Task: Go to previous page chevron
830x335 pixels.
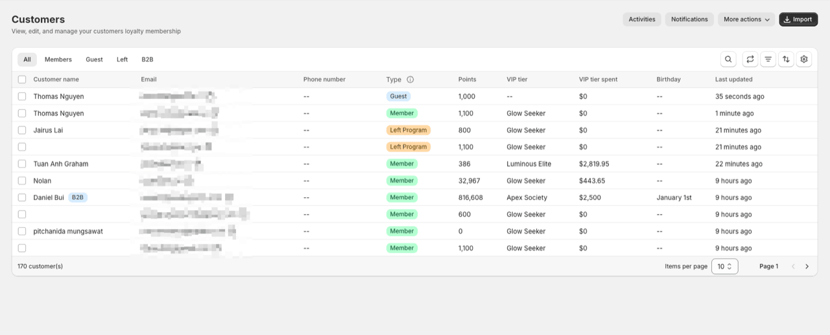Action: point(792,266)
